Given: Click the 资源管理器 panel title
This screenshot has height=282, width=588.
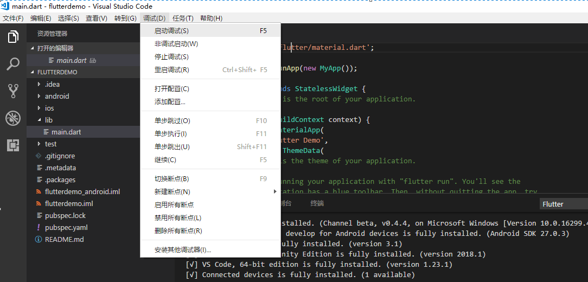Looking at the screenshot, I should pyautogui.click(x=53, y=34).
